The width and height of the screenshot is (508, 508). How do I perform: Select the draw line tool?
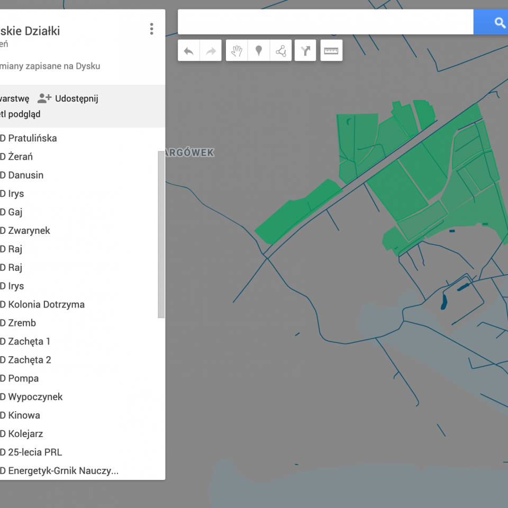click(x=281, y=51)
